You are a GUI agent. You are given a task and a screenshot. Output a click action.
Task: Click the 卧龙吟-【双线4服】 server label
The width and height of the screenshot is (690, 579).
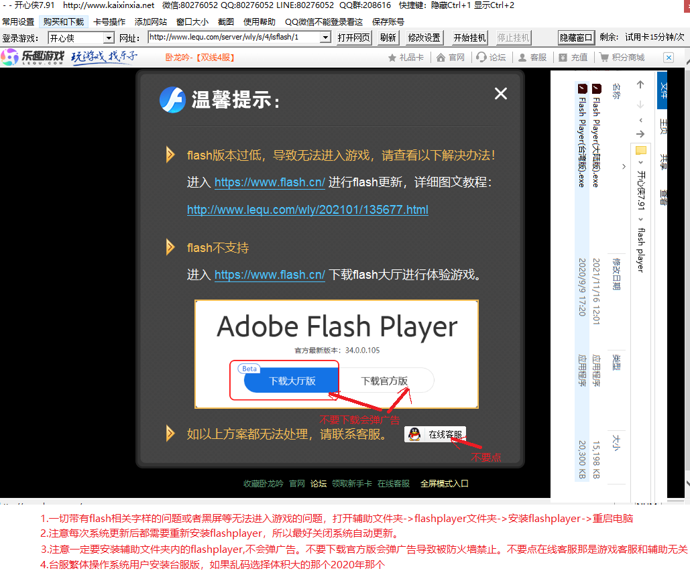(199, 58)
